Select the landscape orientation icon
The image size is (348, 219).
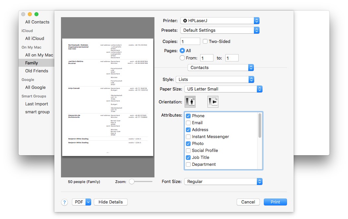pyautogui.click(x=212, y=101)
